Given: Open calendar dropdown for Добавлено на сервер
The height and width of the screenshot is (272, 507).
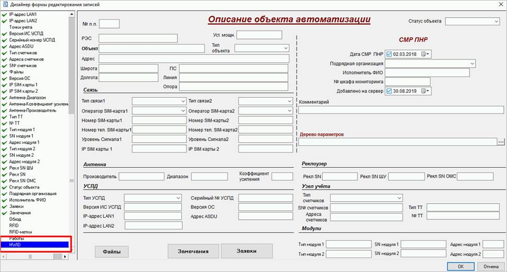Looking at the screenshot, I should coord(425,91).
